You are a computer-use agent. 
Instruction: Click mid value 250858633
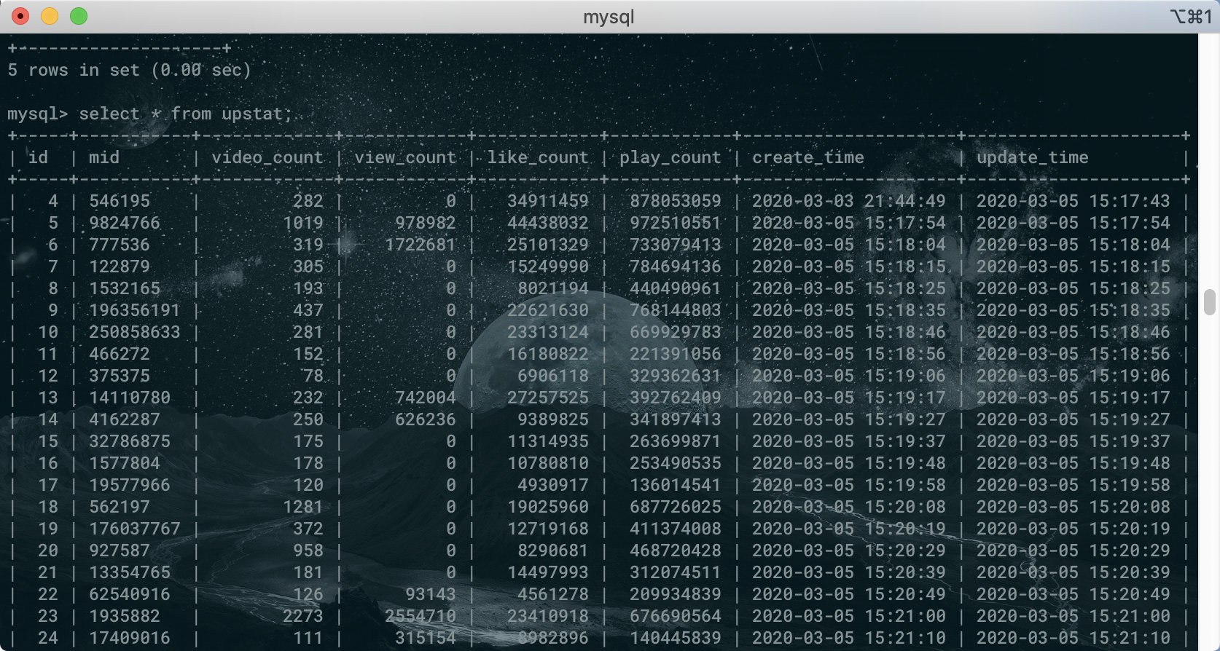[135, 333]
